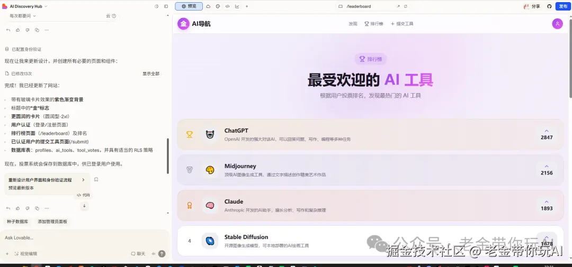
Task: Open 提交工具 in site navigation
Action: pos(402,24)
